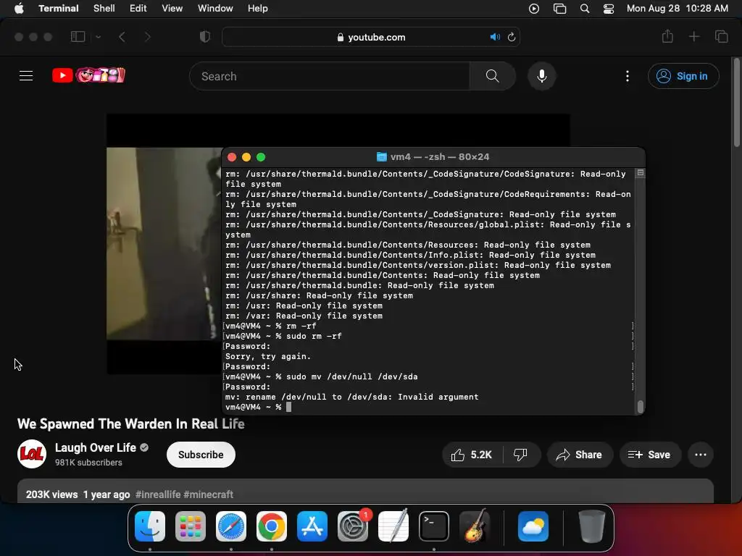Go forward in Safari

(x=147, y=37)
